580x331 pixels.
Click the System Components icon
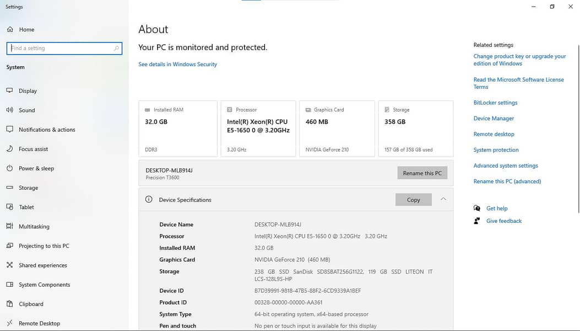pyautogui.click(x=9, y=284)
